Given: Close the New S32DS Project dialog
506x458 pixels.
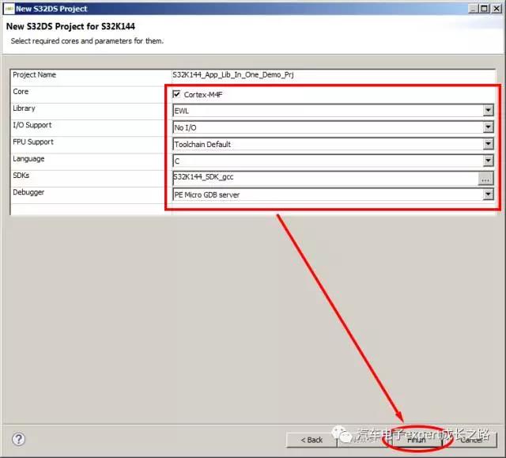Looking at the screenshot, I should 496,8.
